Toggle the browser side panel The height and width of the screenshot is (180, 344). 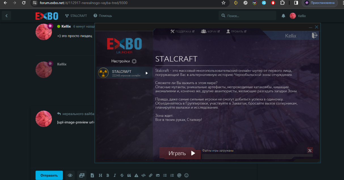tap(296, 3)
